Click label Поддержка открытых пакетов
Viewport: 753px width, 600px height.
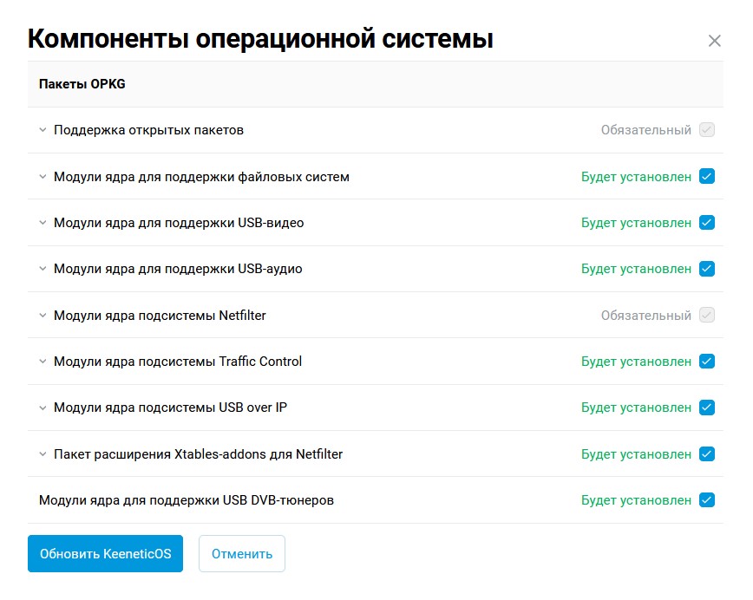(149, 130)
